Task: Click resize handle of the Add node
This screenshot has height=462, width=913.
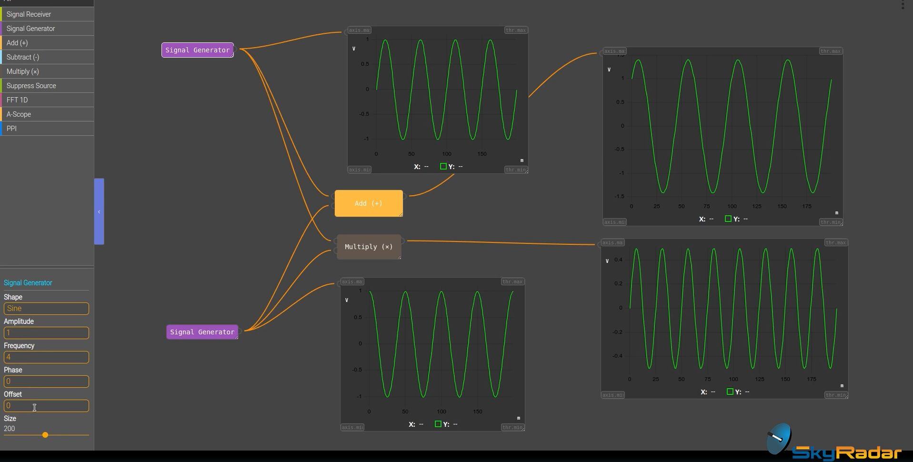Action: 401,215
